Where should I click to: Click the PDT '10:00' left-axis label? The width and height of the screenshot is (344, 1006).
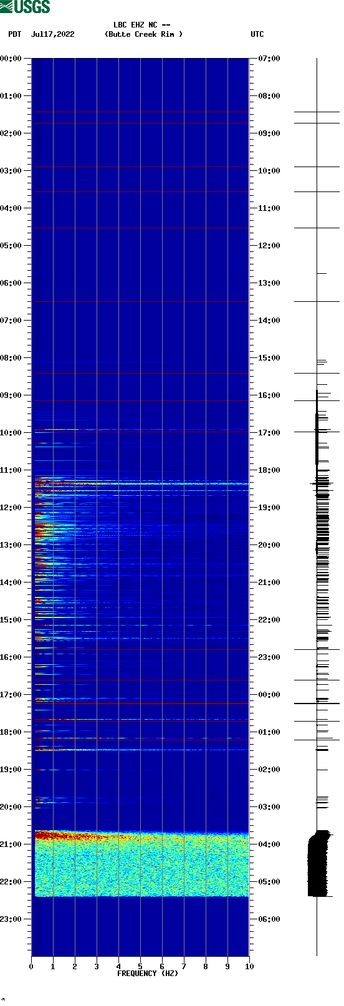(x=11, y=433)
